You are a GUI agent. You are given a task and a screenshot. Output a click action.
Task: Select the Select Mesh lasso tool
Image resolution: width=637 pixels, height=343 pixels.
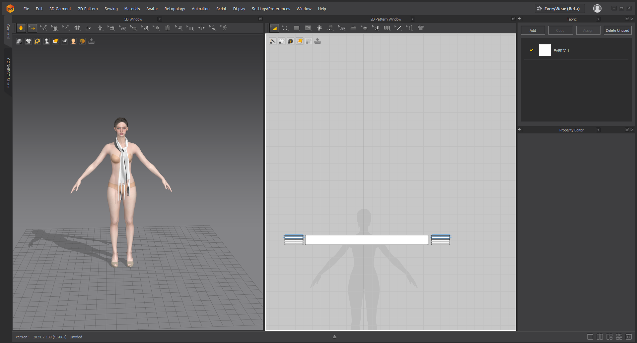[x=43, y=28]
